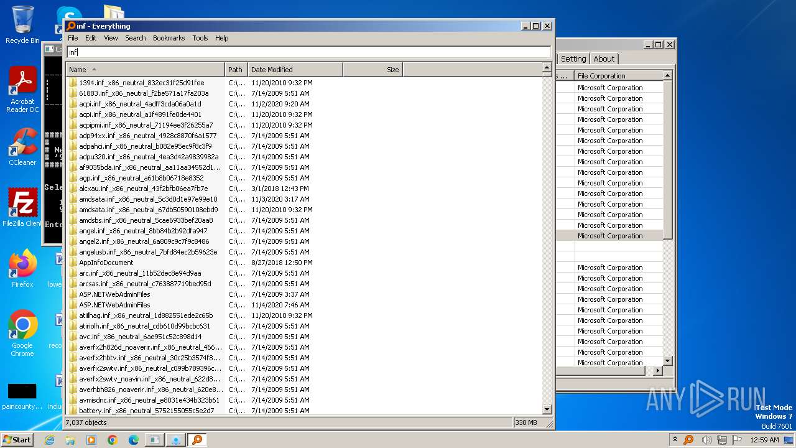
Task: Open Microsoft Edge from the taskbar
Action: pos(134,440)
